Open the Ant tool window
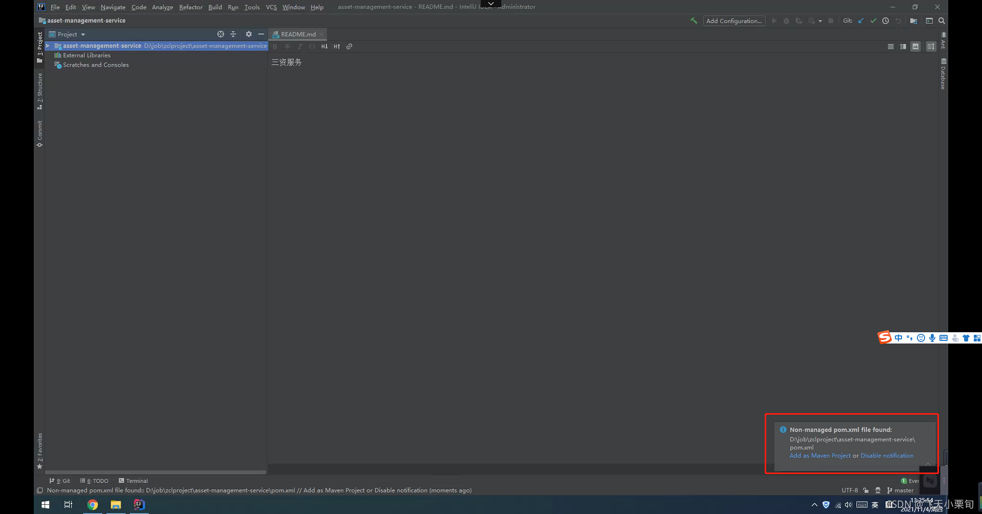Viewport: 982px width, 514px height. [x=943, y=40]
